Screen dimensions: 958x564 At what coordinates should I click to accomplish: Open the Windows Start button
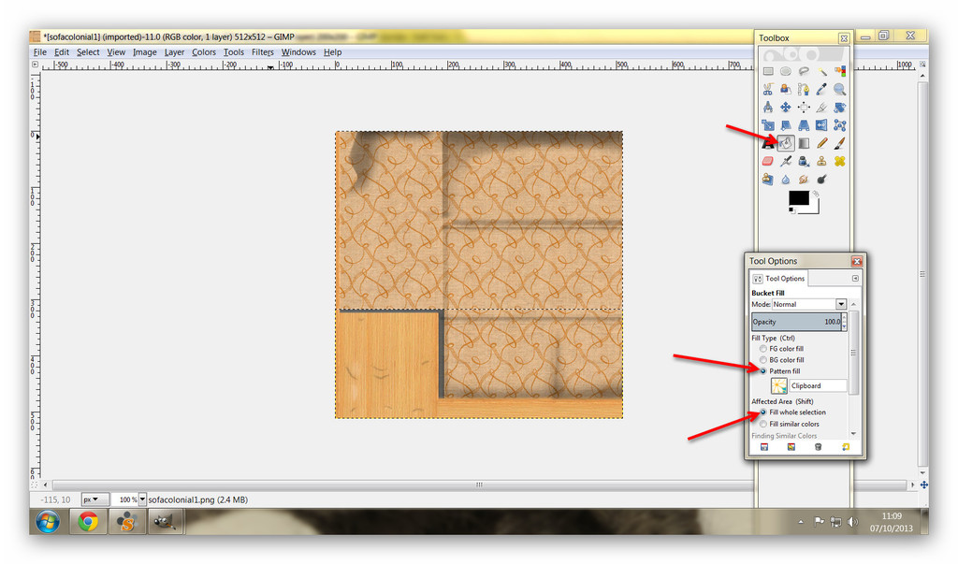click(x=48, y=522)
